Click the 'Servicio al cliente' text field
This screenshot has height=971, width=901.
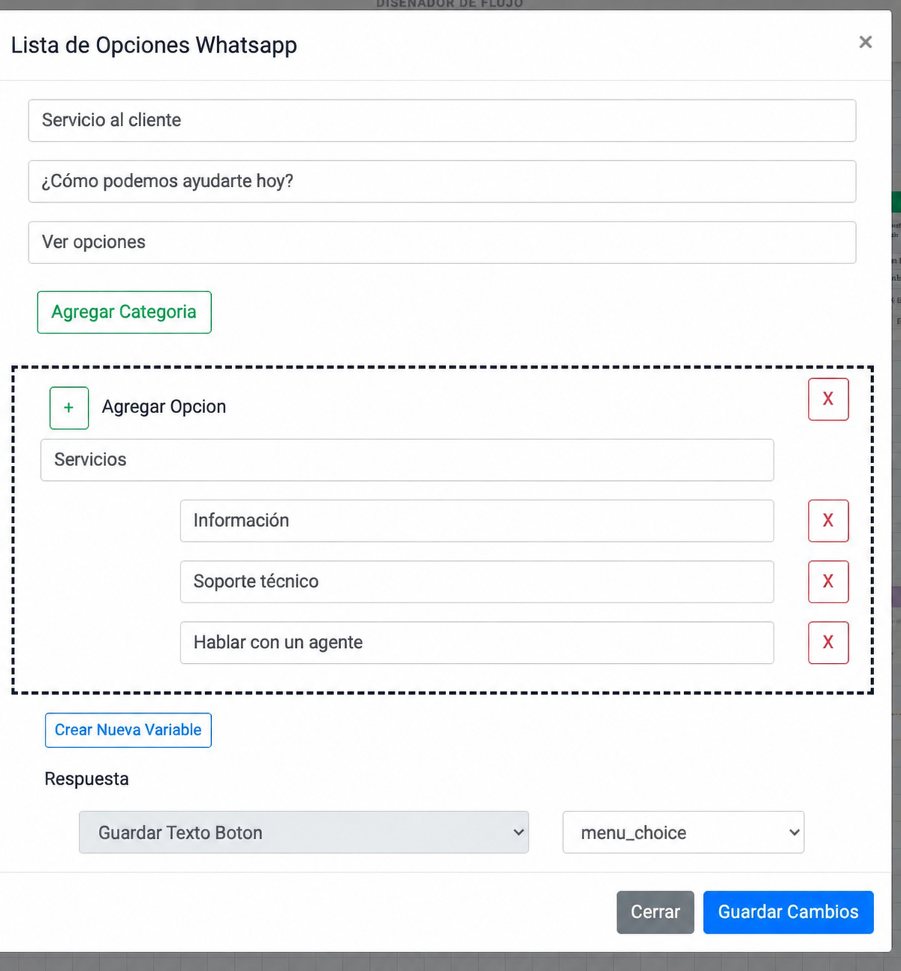tap(442, 120)
